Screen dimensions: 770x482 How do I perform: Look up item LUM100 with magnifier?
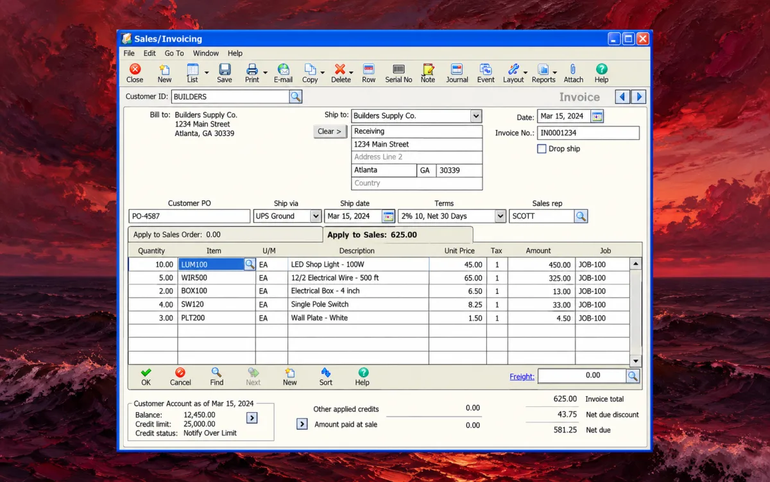coord(249,264)
